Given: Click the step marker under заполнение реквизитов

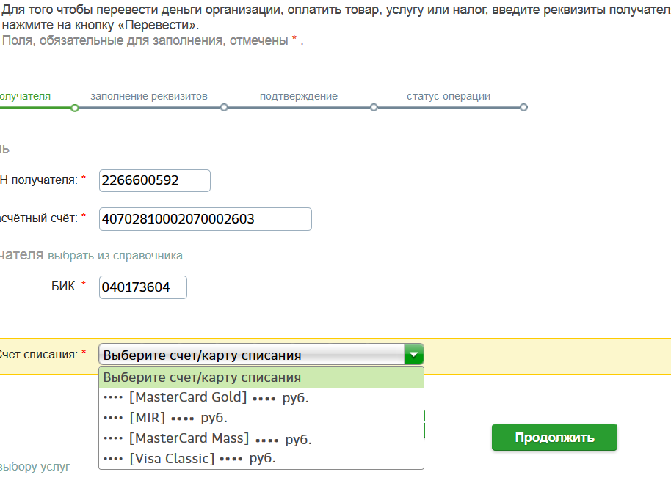Looking at the screenshot, I should coord(224,108).
